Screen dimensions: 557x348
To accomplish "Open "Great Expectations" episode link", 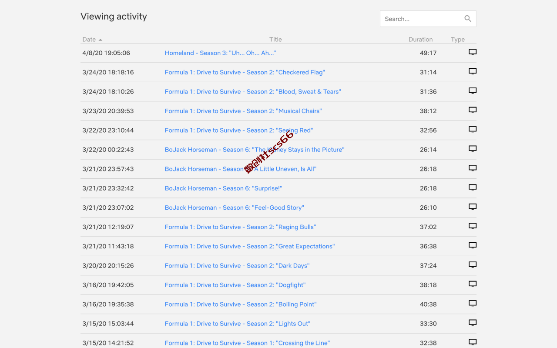I will pos(250,246).
